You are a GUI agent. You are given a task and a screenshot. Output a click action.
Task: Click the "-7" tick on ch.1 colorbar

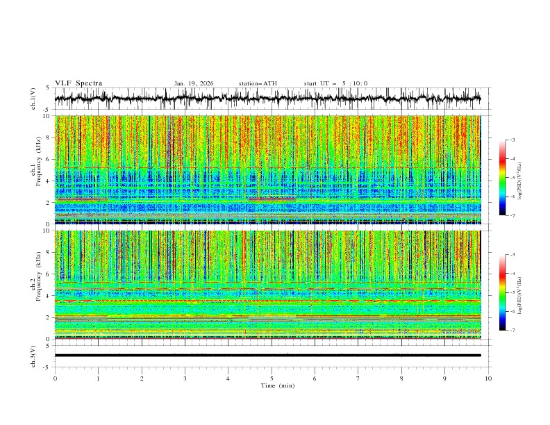coord(512,216)
